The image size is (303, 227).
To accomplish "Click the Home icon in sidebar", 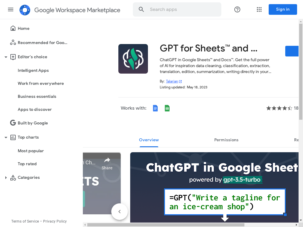I will (x=13, y=28).
